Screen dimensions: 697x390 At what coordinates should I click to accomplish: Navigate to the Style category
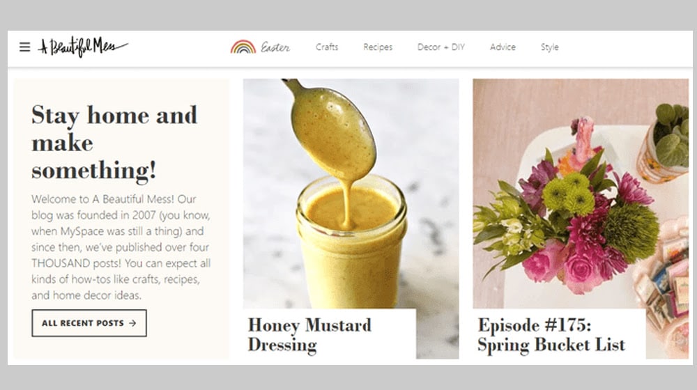point(549,47)
